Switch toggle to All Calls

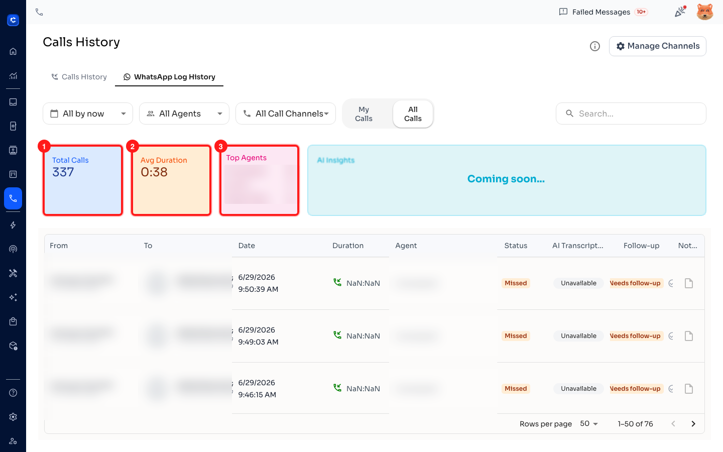pos(413,114)
